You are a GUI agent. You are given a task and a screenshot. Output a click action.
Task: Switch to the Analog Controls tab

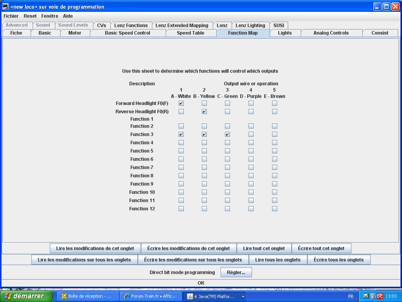[331, 33]
